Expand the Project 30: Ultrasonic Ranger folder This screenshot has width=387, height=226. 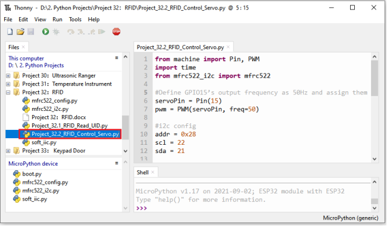click(x=8, y=76)
